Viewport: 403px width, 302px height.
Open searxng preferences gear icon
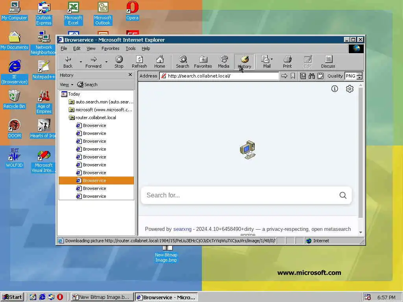349,88
